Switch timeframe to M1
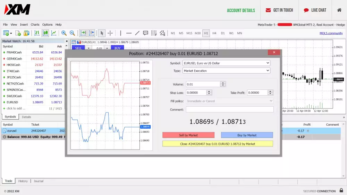Image resolution: width=347 pixels, height=195 pixels. 173,33
